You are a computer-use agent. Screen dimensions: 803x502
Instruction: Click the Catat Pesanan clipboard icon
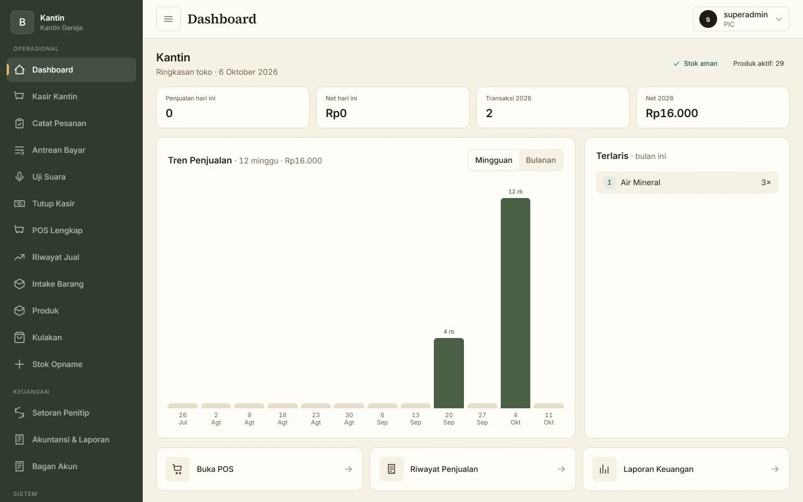click(20, 123)
